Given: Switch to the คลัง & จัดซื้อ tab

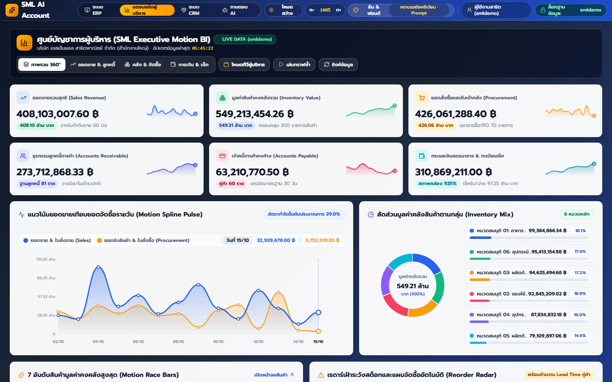Looking at the screenshot, I should [x=143, y=65].
